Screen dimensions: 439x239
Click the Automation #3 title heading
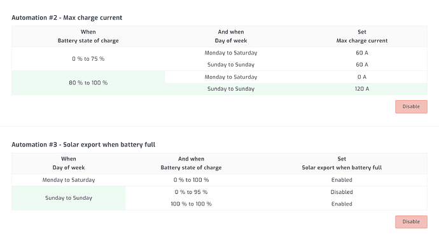[x=83, y=145]
